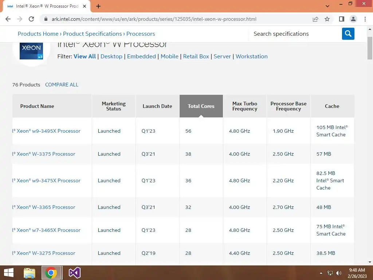Click the browser back arrow
The image size is (373, 280).
point(8,19)
